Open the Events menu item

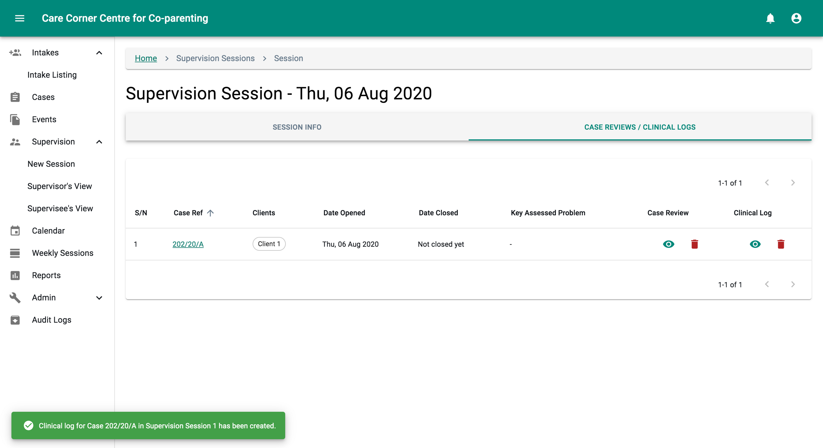44,119
